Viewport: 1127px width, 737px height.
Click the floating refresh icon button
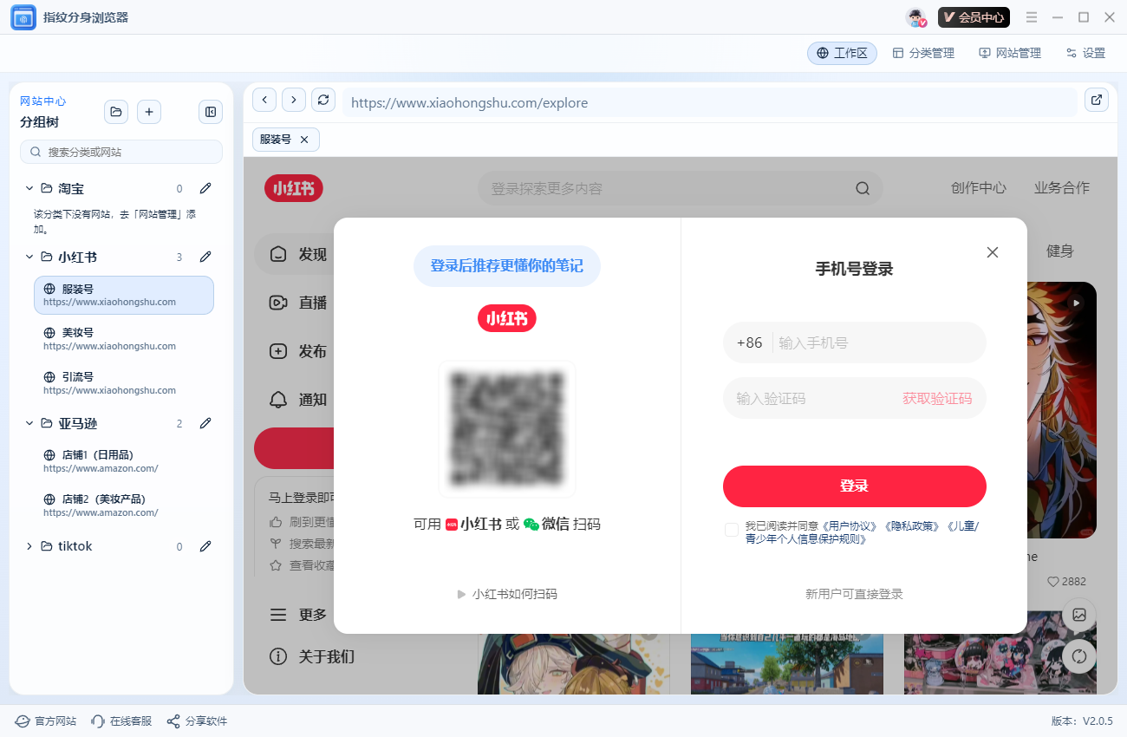pyautogui.click(x=1079, y=656)
